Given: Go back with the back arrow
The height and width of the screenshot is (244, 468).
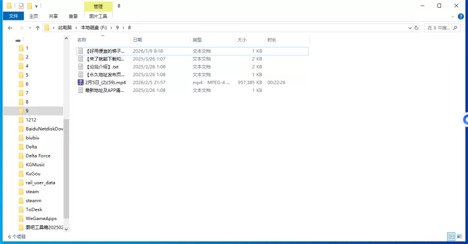Looking at the screenshot, I should (x=10, y=28).
